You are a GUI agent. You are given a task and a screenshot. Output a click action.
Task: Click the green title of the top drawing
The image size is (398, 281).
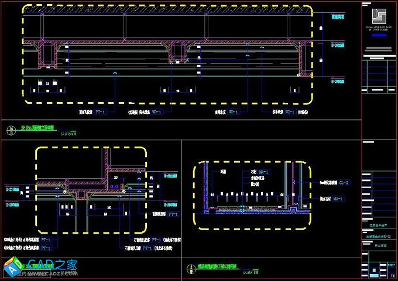pos(37,127)
